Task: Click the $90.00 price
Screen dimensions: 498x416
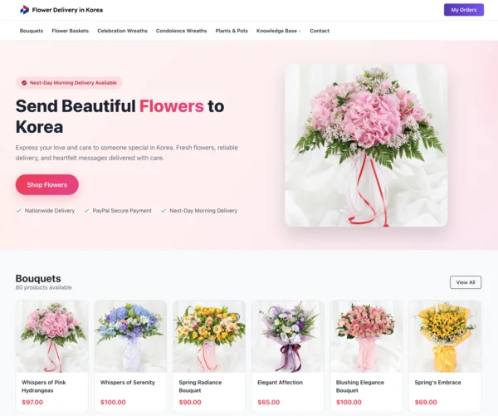Action: coord(190,403)
